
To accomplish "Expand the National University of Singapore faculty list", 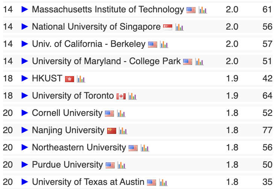I will [25, 27].
